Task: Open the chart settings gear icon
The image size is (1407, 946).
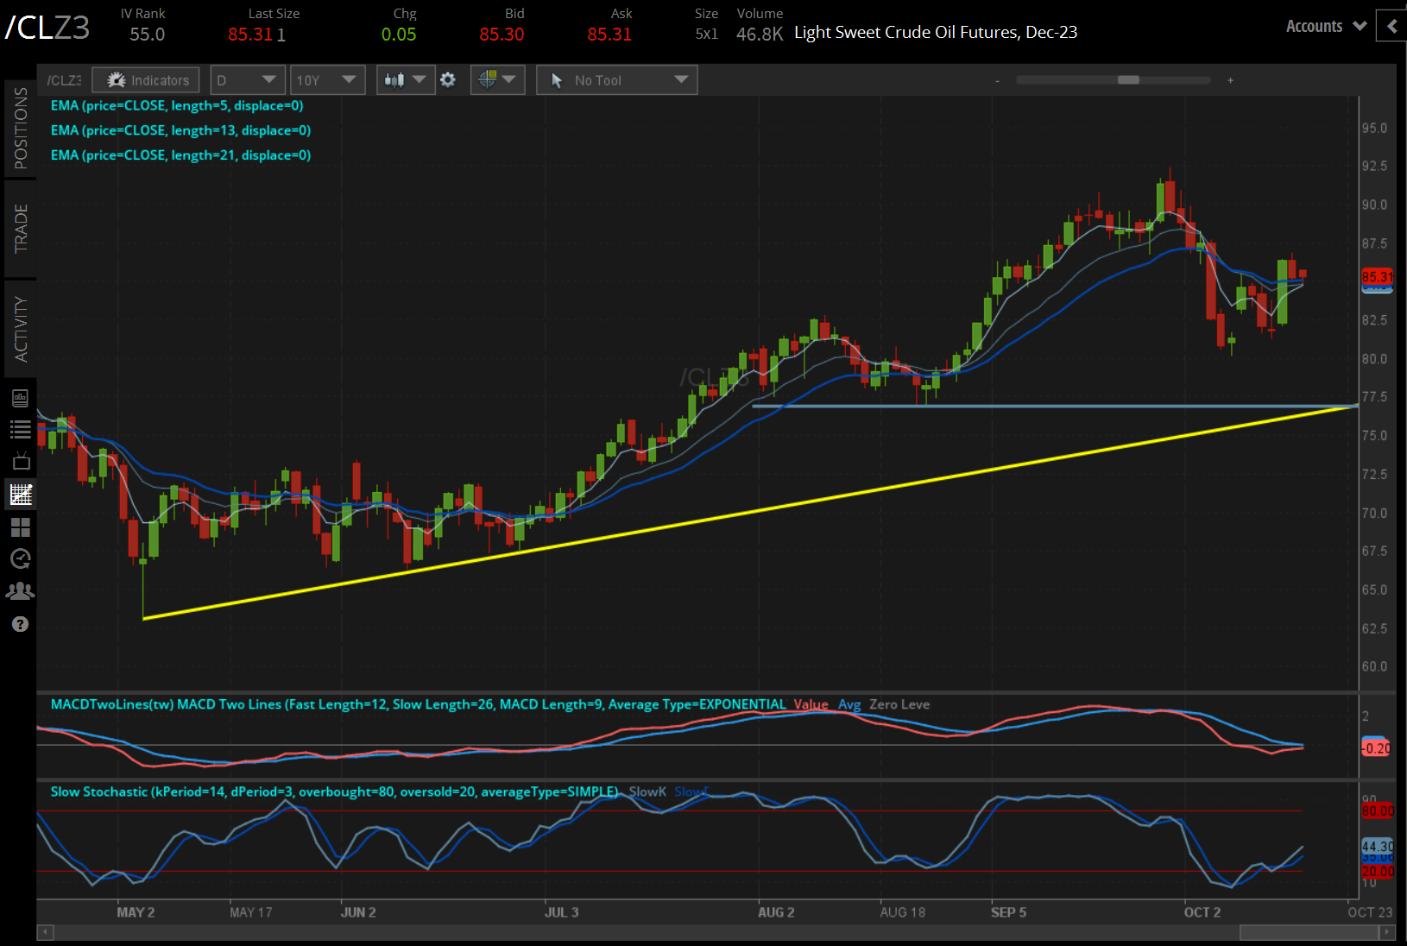Action: tap(448, 79)
